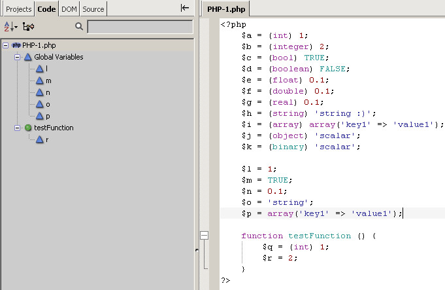445x290 pixels.
Task: Select the Global Variables label in outline
Action: [58, 57]
